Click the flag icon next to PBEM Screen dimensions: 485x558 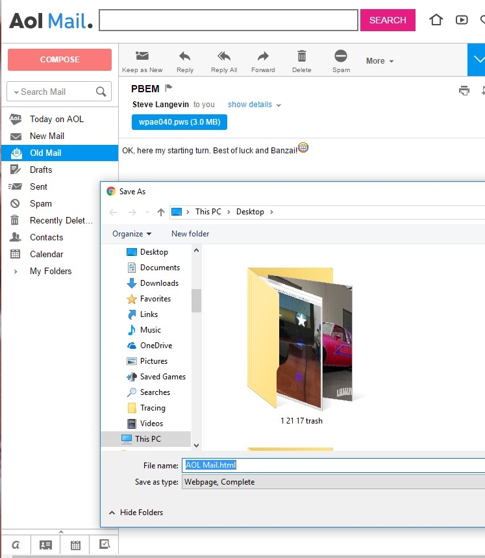pos(169,88)
